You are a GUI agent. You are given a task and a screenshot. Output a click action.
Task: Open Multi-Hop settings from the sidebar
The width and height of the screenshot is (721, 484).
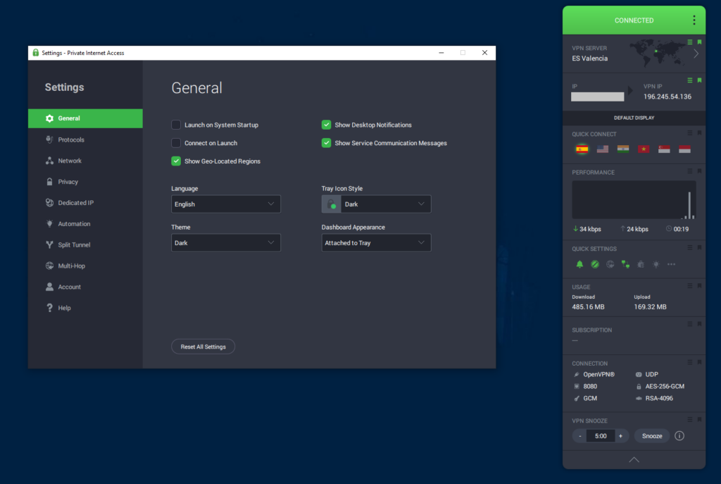(71, 266)
